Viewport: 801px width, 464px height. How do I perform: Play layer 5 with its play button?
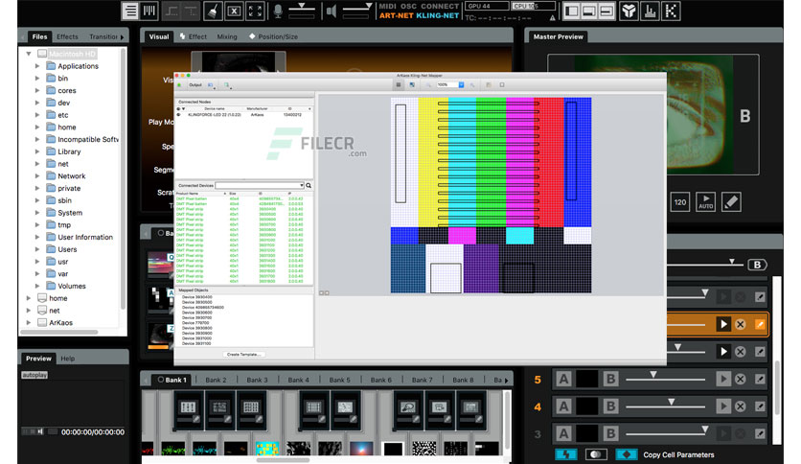pos(722,380)
